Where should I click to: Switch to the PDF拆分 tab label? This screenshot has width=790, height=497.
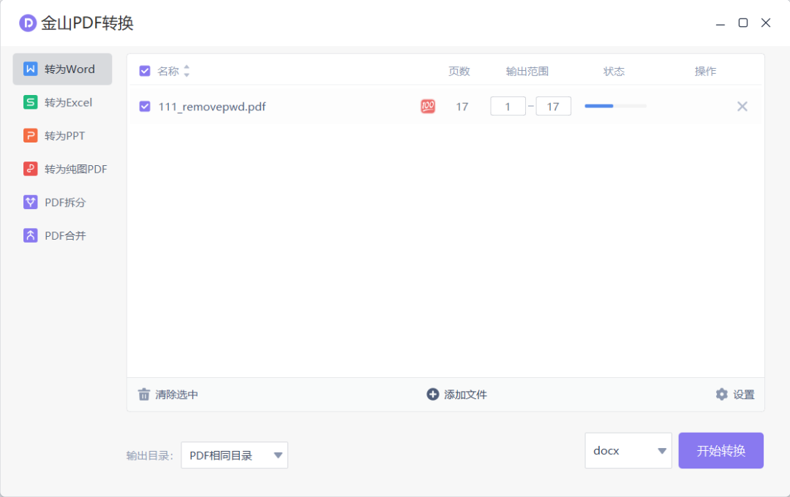[65, 202]
